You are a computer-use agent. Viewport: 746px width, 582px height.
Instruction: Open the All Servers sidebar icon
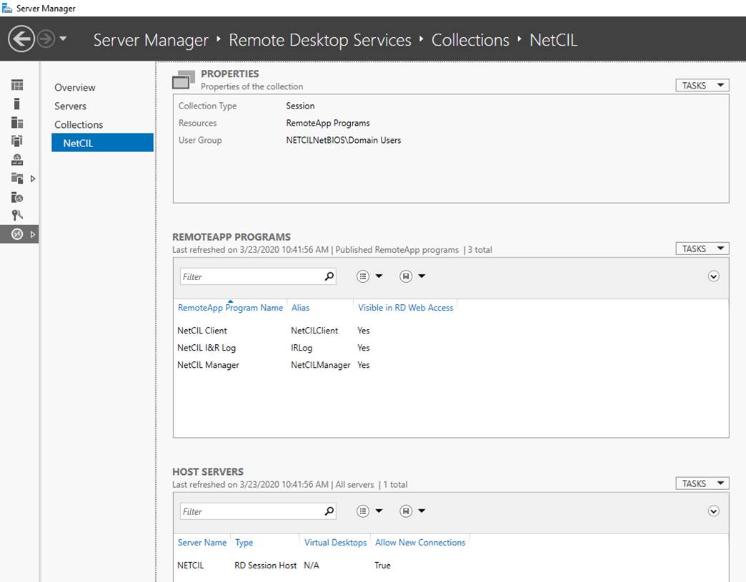[17, 122]
